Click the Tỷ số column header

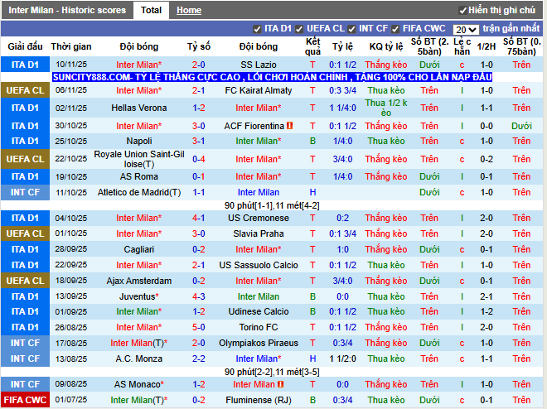[199, 46]
